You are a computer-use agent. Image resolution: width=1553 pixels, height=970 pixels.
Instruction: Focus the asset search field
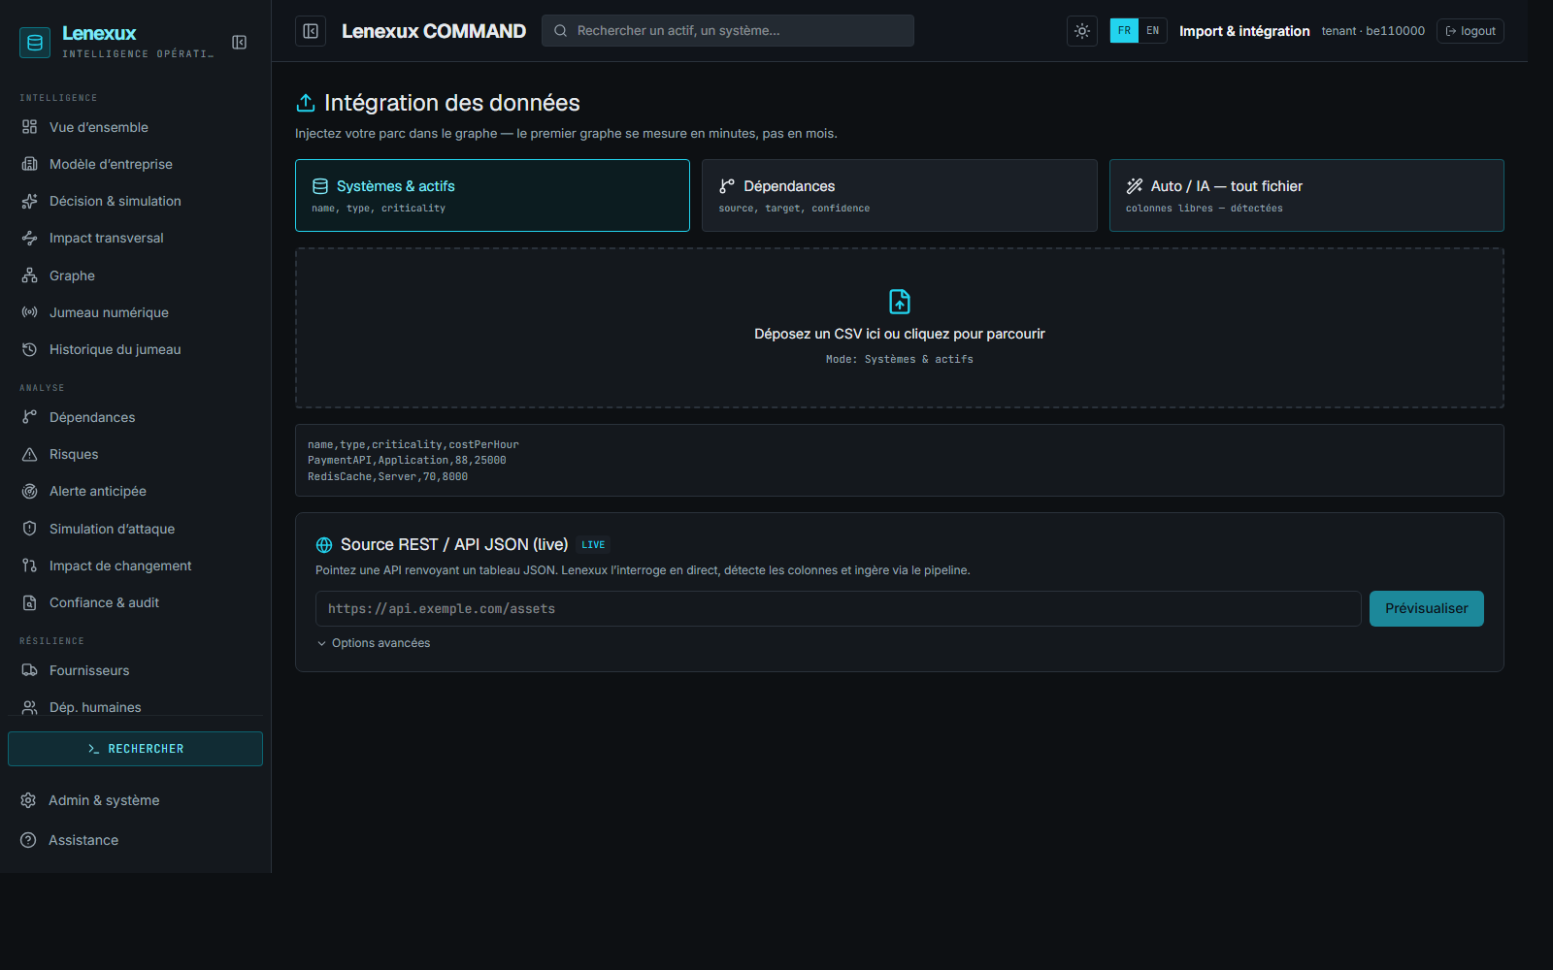coord(728,31)
